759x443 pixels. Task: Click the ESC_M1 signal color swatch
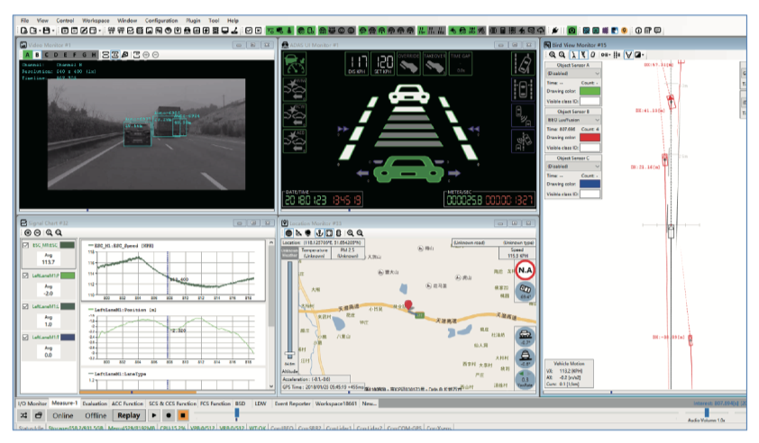tap(68, 245)
